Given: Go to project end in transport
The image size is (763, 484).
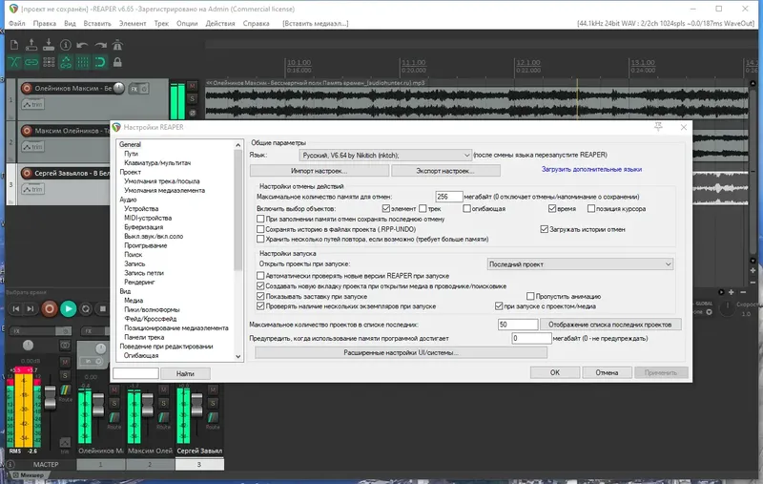Looking at the screenshot, I should (x=31, y=308).
